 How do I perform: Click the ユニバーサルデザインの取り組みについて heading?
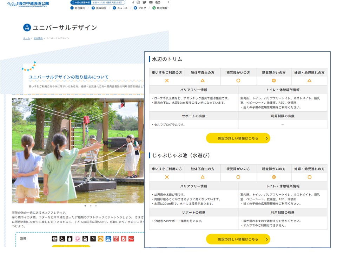tap(68, 77)
